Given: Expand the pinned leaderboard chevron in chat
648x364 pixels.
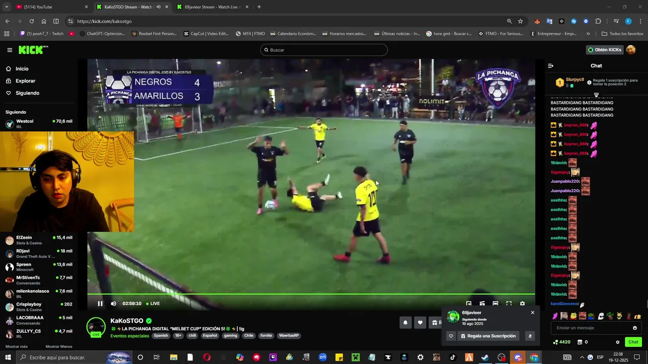Looking at the screenshot, I should (x=596, y=95).
